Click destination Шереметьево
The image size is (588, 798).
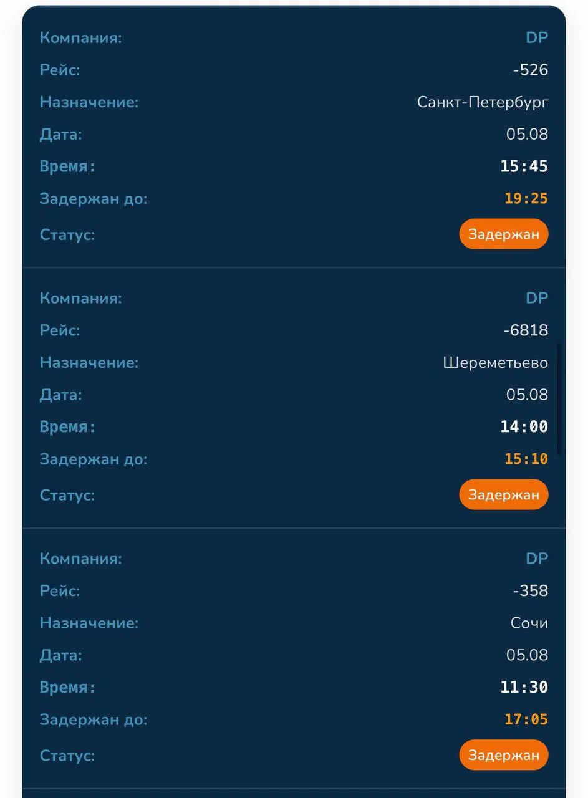pyautogui.click(x=496, y=363)
